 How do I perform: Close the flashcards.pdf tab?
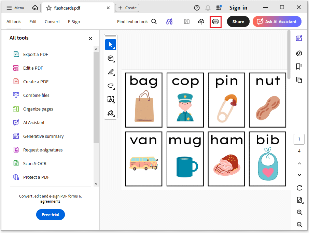[108, 8]
